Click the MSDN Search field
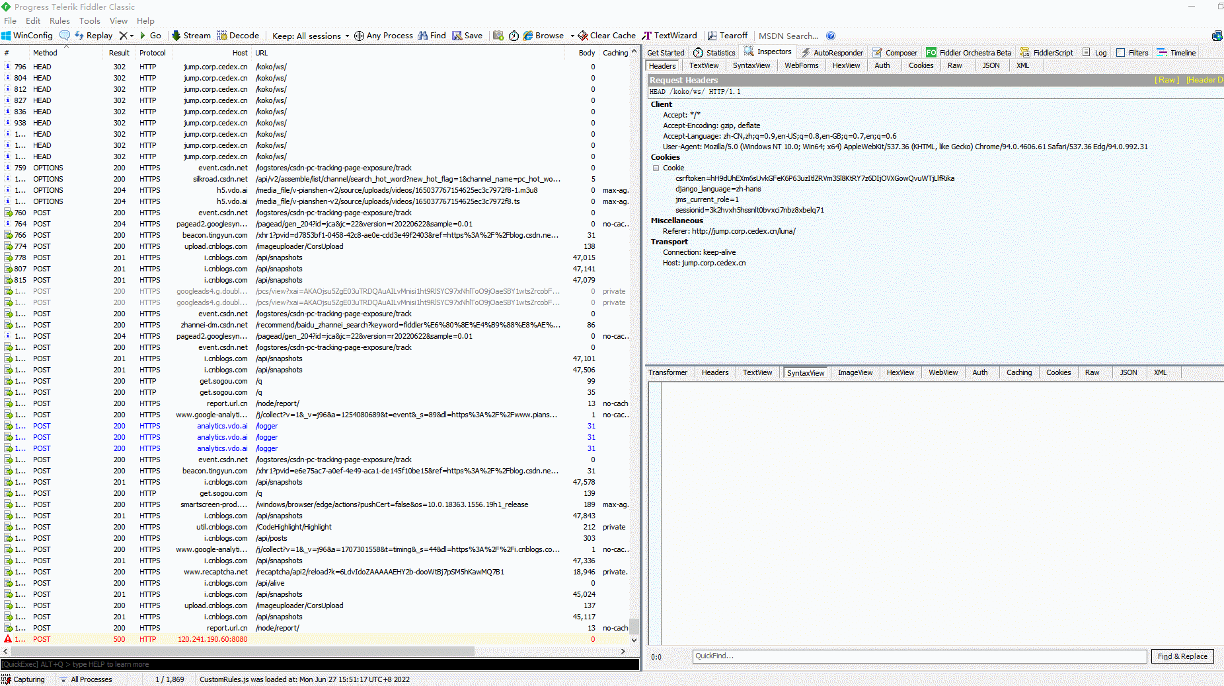Image resolution: width=1224 pixels, height=686 pixels. pyautogui.click(x=788, y=36)
